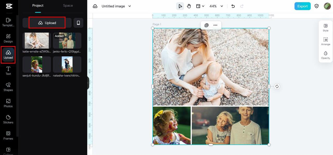Click the Page 1 label

(x=157, y=24)
